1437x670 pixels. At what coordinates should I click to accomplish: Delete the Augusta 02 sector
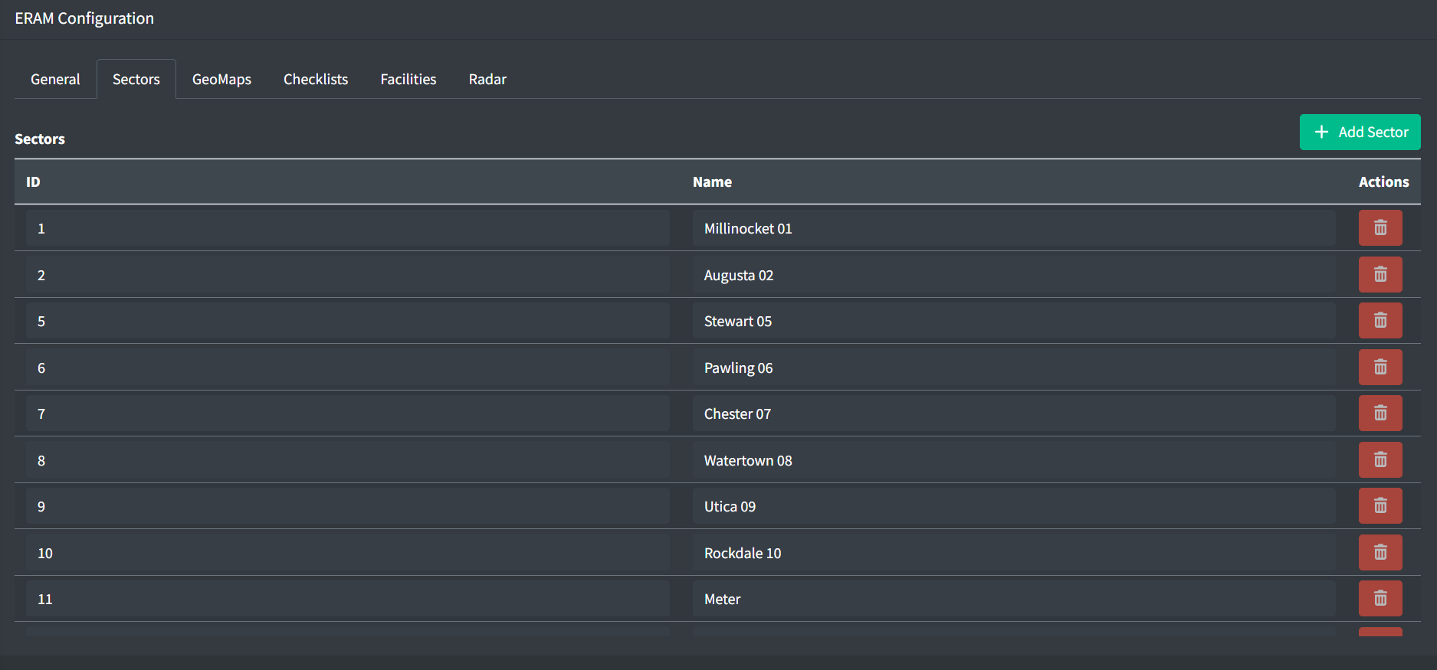pos(1380,274)
